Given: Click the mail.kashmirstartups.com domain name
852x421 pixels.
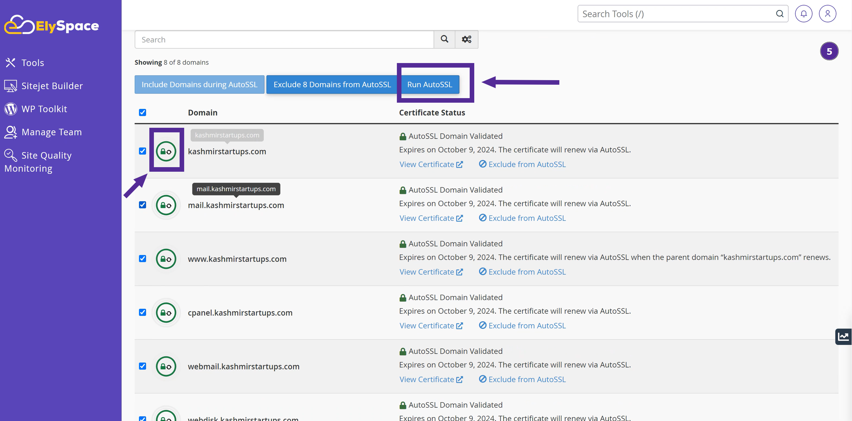Looking at the screenshot, I should tap(236, 205).
